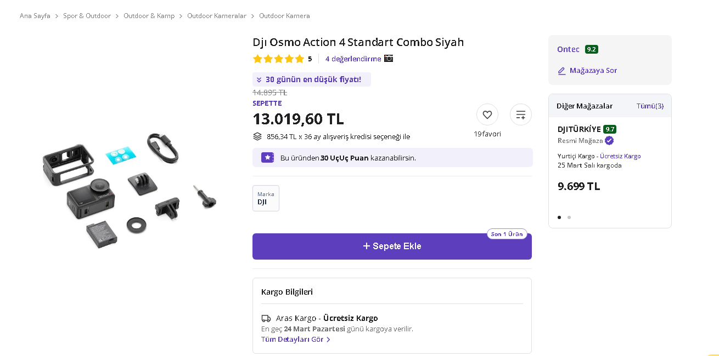The height and width of the screenshot is (356, 719).
Task: Click the layers icon beside credit option
Action: [257, 136]
